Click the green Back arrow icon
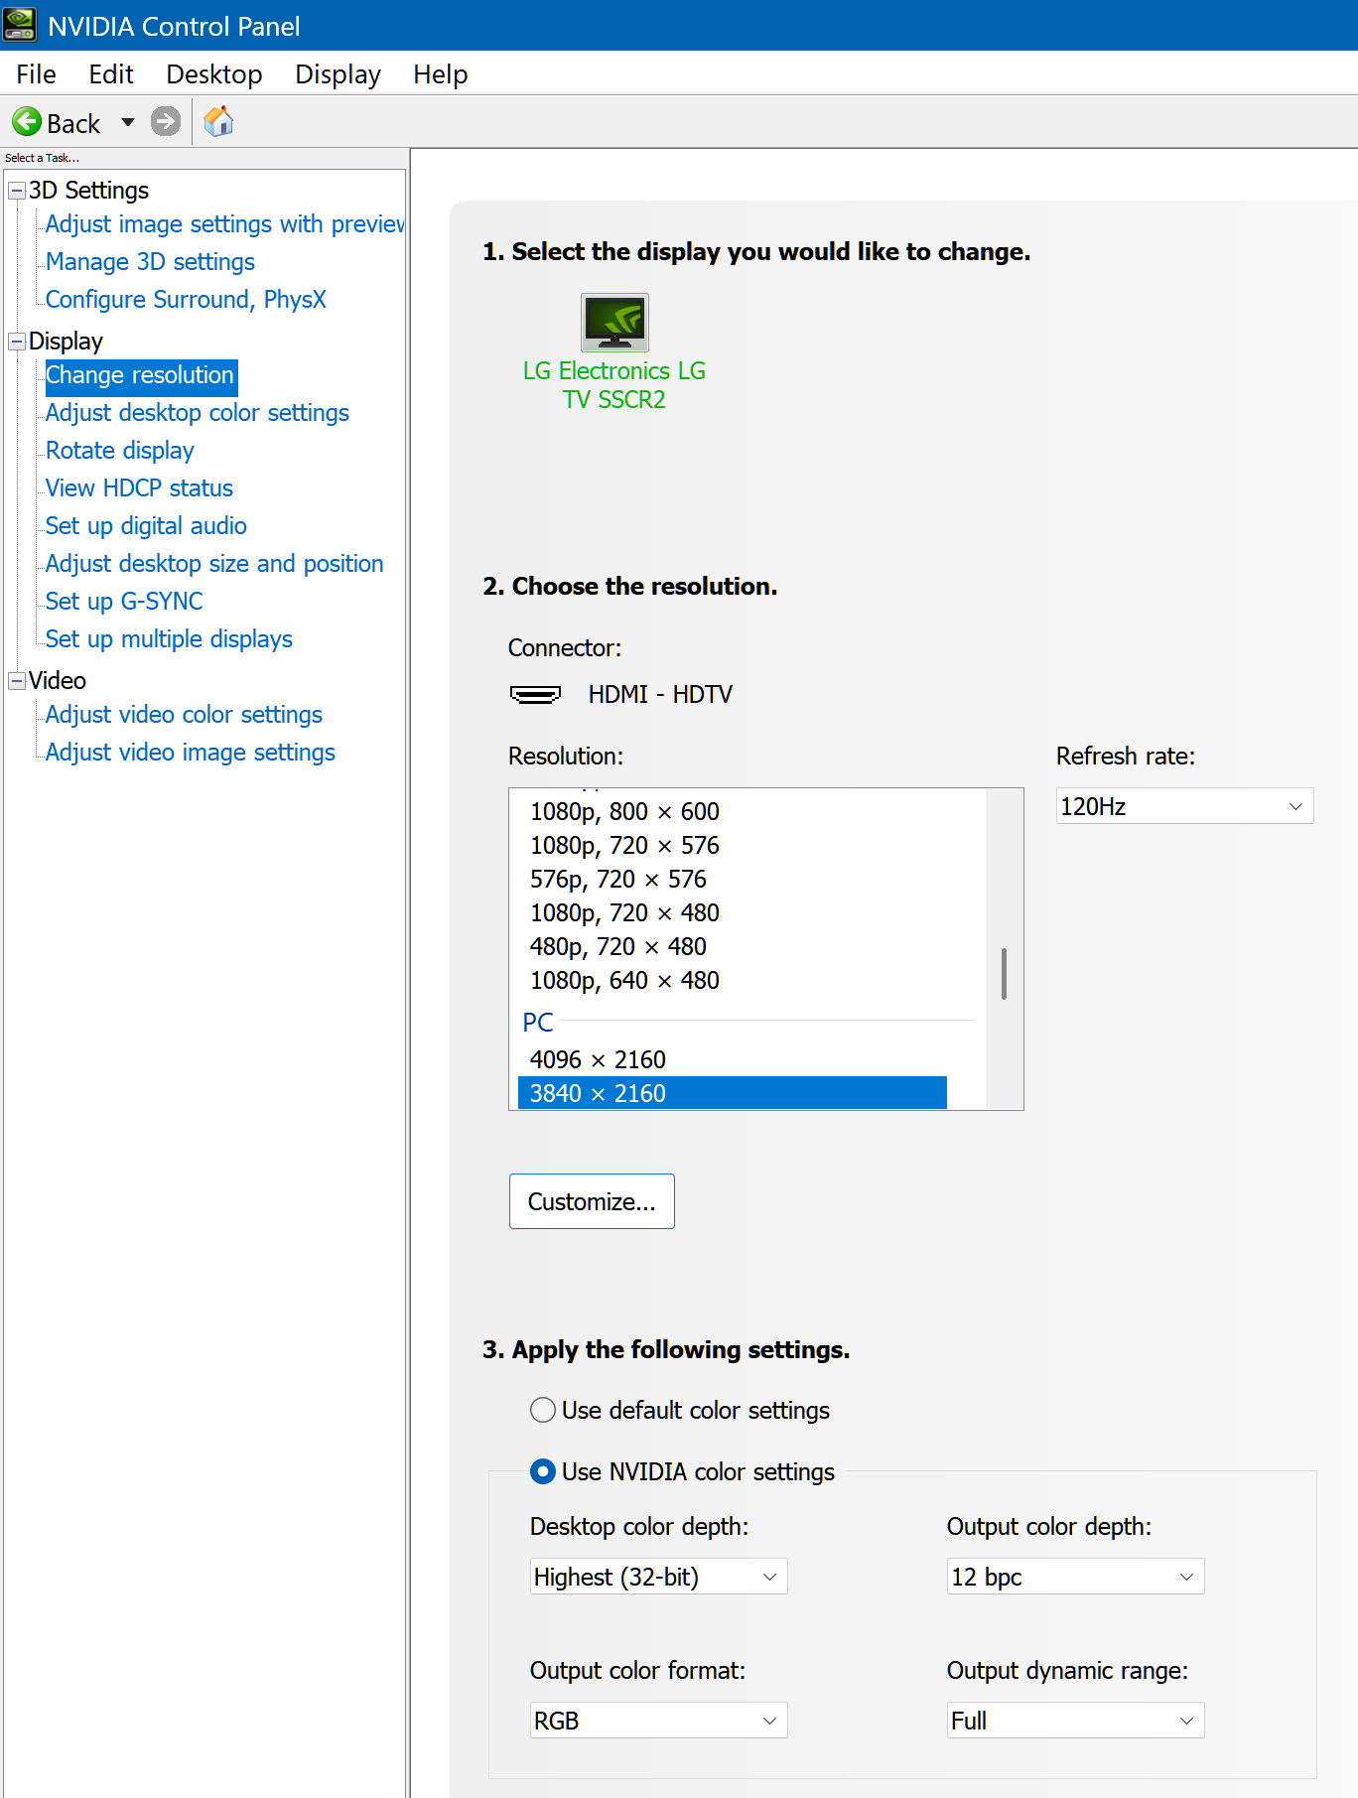The image size is (1358, 1798). tap(27, 122)
